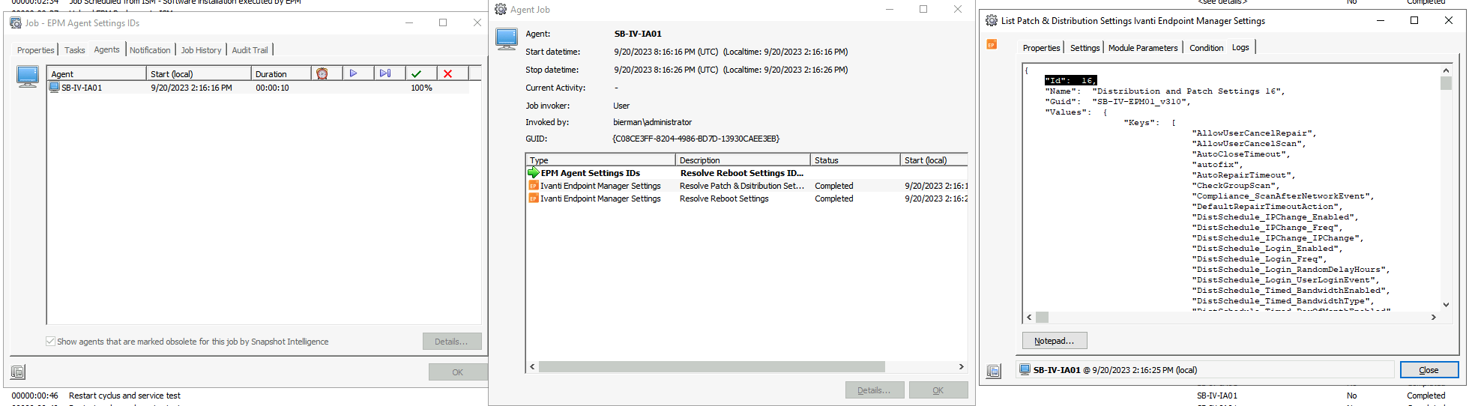
Task: Sort by Description column header
Action: tap(743, 160)
